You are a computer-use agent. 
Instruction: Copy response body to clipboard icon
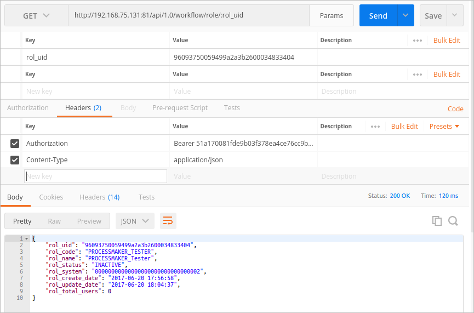(x=437, y=221)
